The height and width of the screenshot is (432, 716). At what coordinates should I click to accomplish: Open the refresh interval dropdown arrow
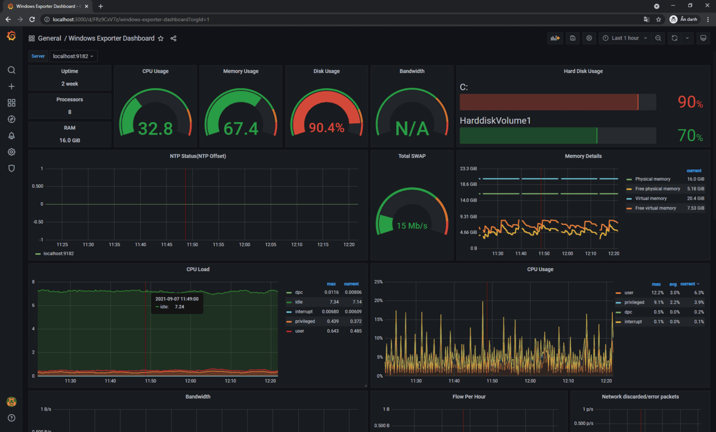688,38
